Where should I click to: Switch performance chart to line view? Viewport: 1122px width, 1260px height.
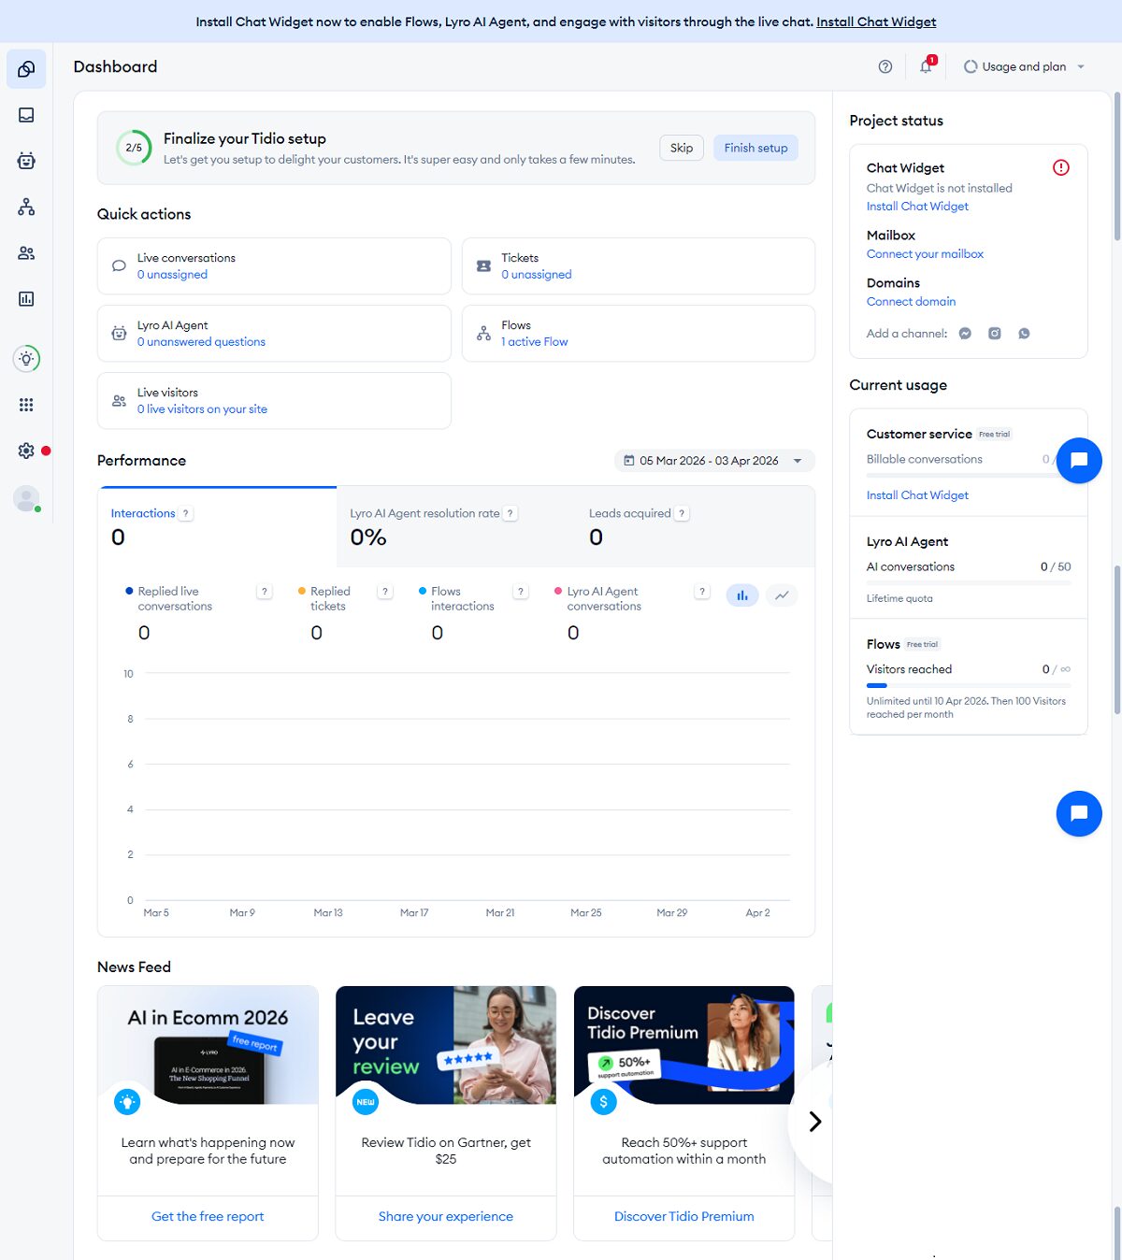pos(782,594)
